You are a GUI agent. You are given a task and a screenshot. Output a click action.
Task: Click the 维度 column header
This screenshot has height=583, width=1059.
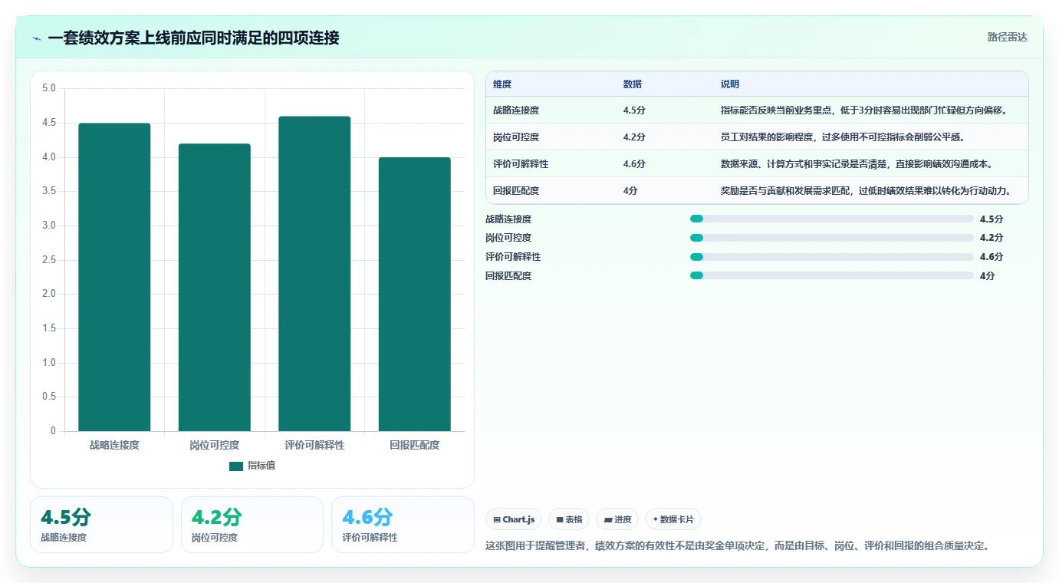pyautogui.click(x=502, y=84)
